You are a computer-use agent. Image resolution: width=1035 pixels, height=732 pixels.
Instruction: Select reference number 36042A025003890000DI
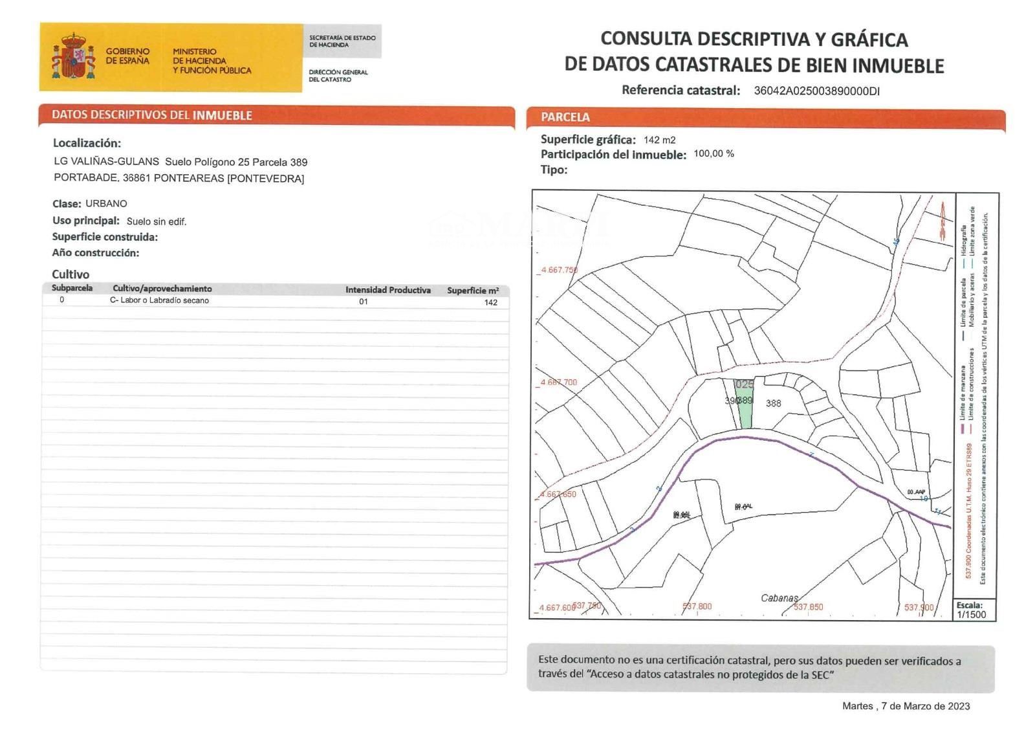816,91
